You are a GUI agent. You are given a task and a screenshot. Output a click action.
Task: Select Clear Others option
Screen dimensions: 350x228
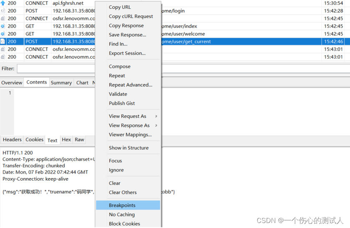pyautogui.click(x=123, y=192)
